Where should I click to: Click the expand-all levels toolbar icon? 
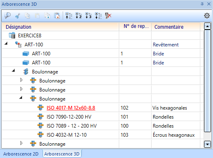click(x=98, y=16)
